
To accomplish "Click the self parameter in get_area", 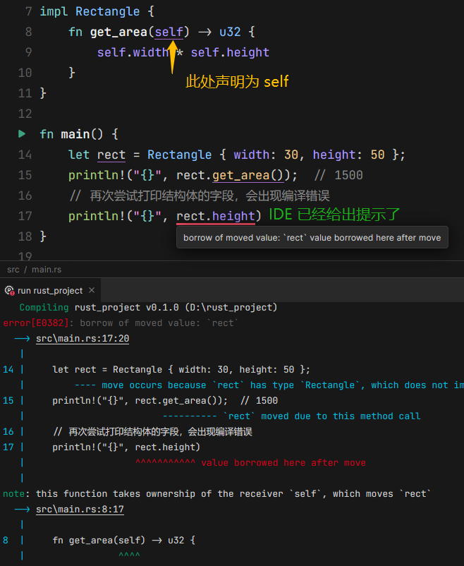I will pyautogui.click(x=169, y=32).
